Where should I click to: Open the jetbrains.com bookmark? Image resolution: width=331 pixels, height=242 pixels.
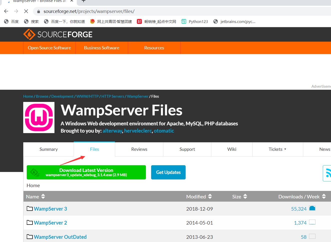pos(234,22)
